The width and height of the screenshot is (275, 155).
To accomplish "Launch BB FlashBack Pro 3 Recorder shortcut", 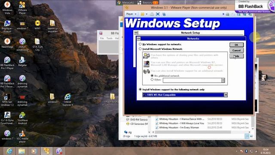I will pyautogui.click(x=7, y=81).
